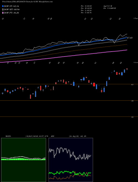Click the MACD '(12,26,9) 62.68, 61.87, 0.76' values

point(37,136)
